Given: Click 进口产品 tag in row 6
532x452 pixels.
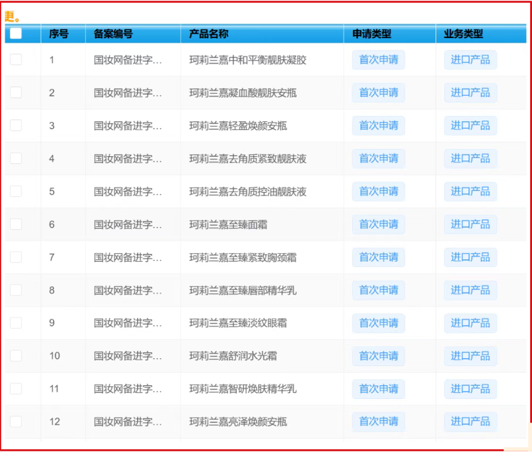Looking at the screenshot, I should pyautogui.click(x=470, y=224).
